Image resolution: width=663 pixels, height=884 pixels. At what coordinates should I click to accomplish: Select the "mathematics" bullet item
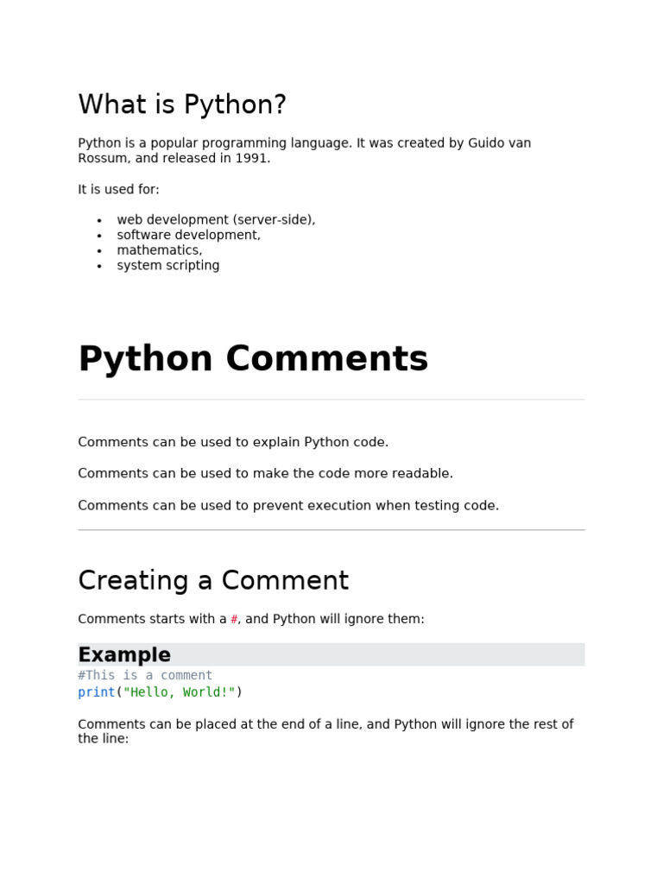click(x=160, y=250)
